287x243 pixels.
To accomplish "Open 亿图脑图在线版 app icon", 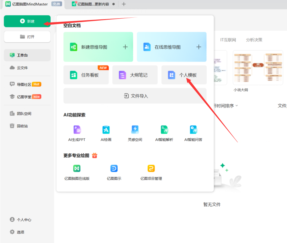I will 77,169.
